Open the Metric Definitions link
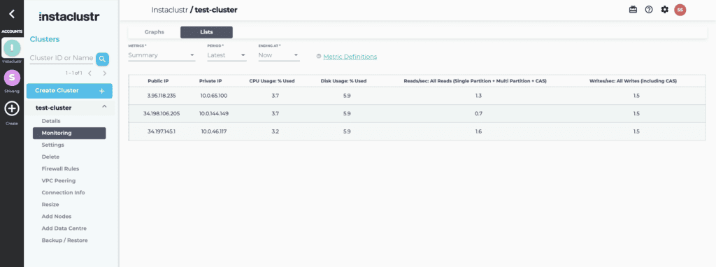The height and width of the screenshot is (267, 716). [350, 57]
